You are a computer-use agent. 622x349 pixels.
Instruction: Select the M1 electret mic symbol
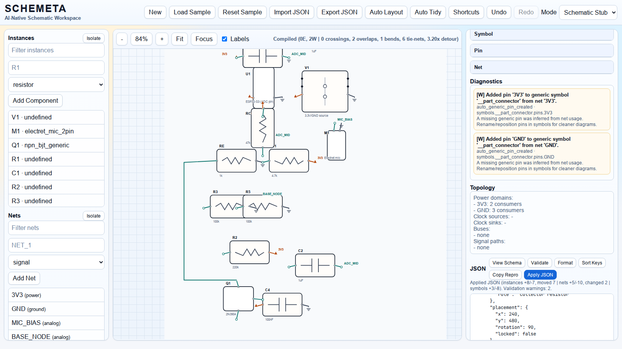(336, 145)
